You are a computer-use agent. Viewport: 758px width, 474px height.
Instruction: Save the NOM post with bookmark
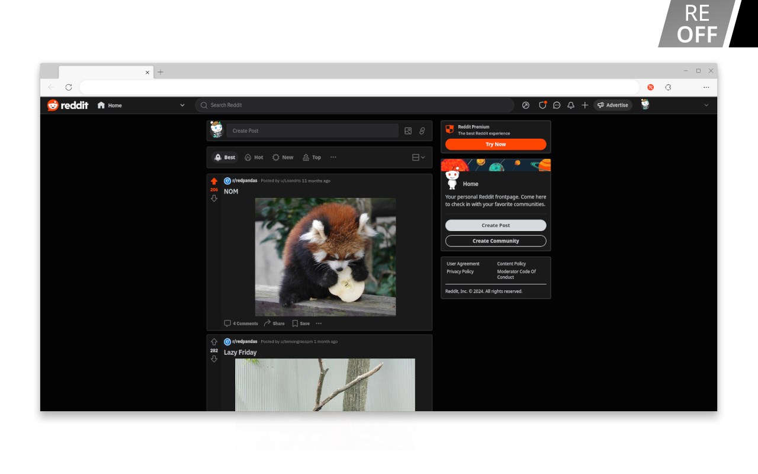point(301,324)
